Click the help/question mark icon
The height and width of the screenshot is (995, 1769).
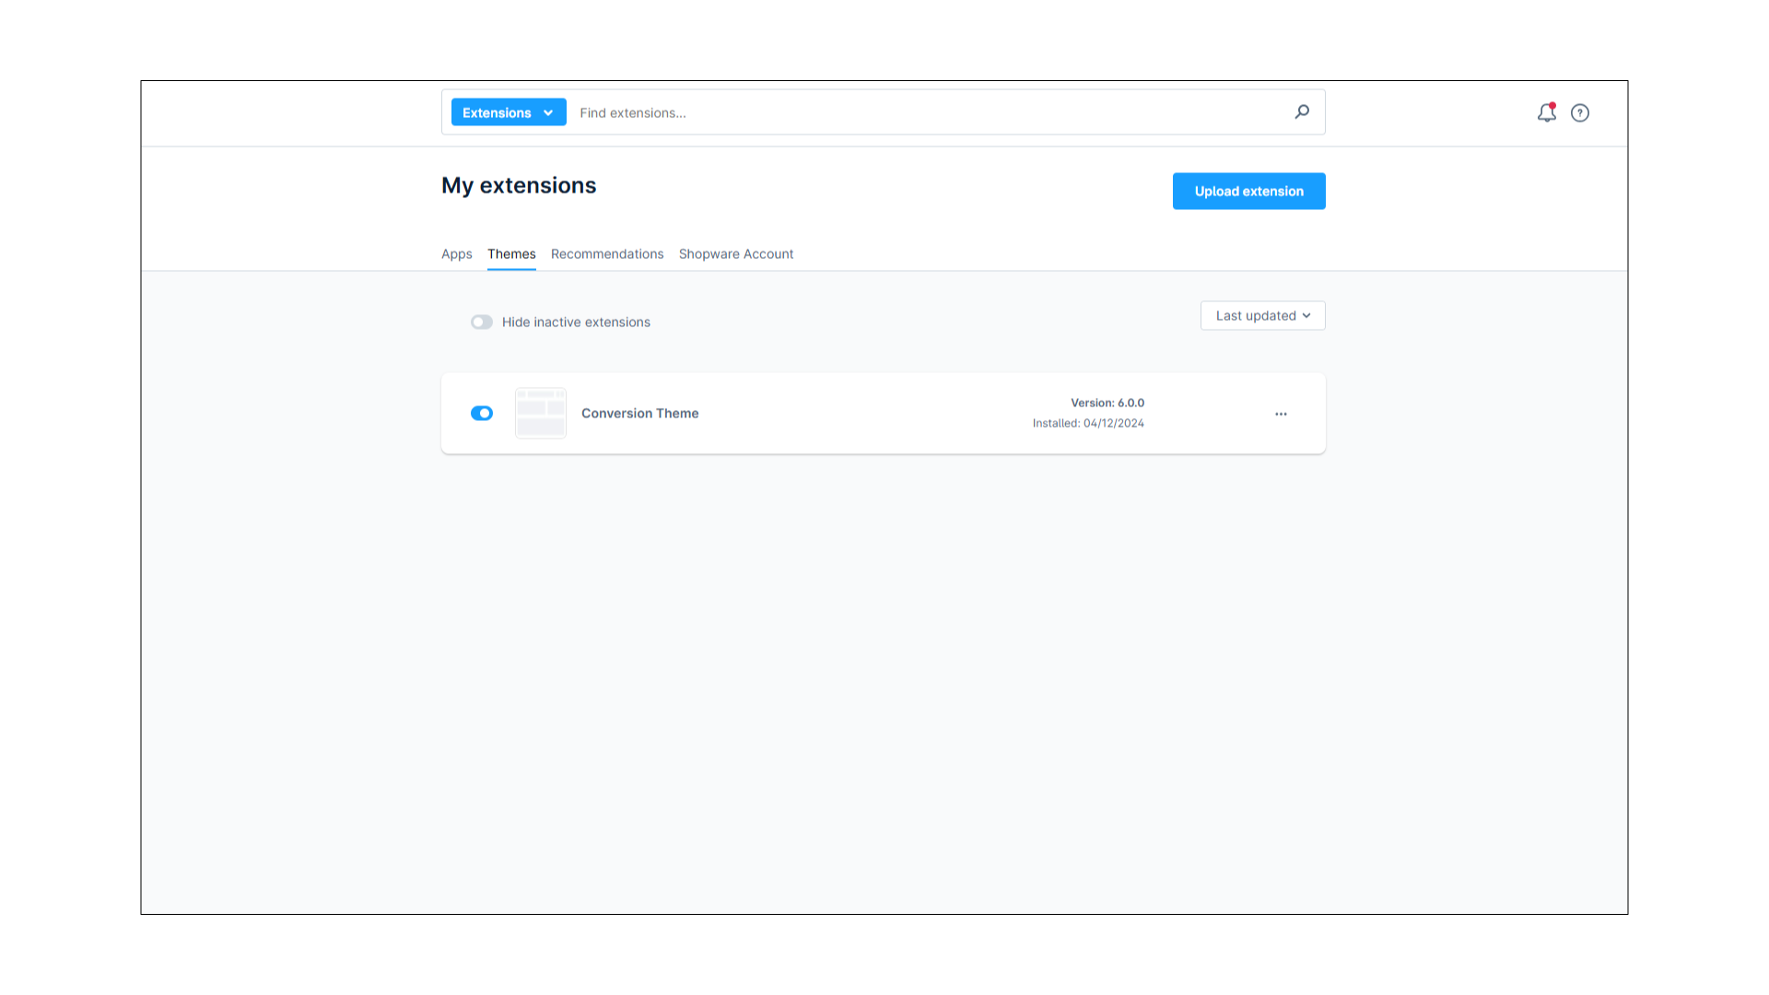[1579, 113]
